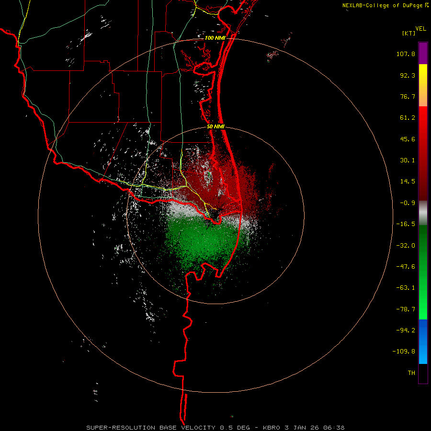
Task: Click the -94.2 velocity scale value
Action: pyautogui.click(x=406, y=330)
